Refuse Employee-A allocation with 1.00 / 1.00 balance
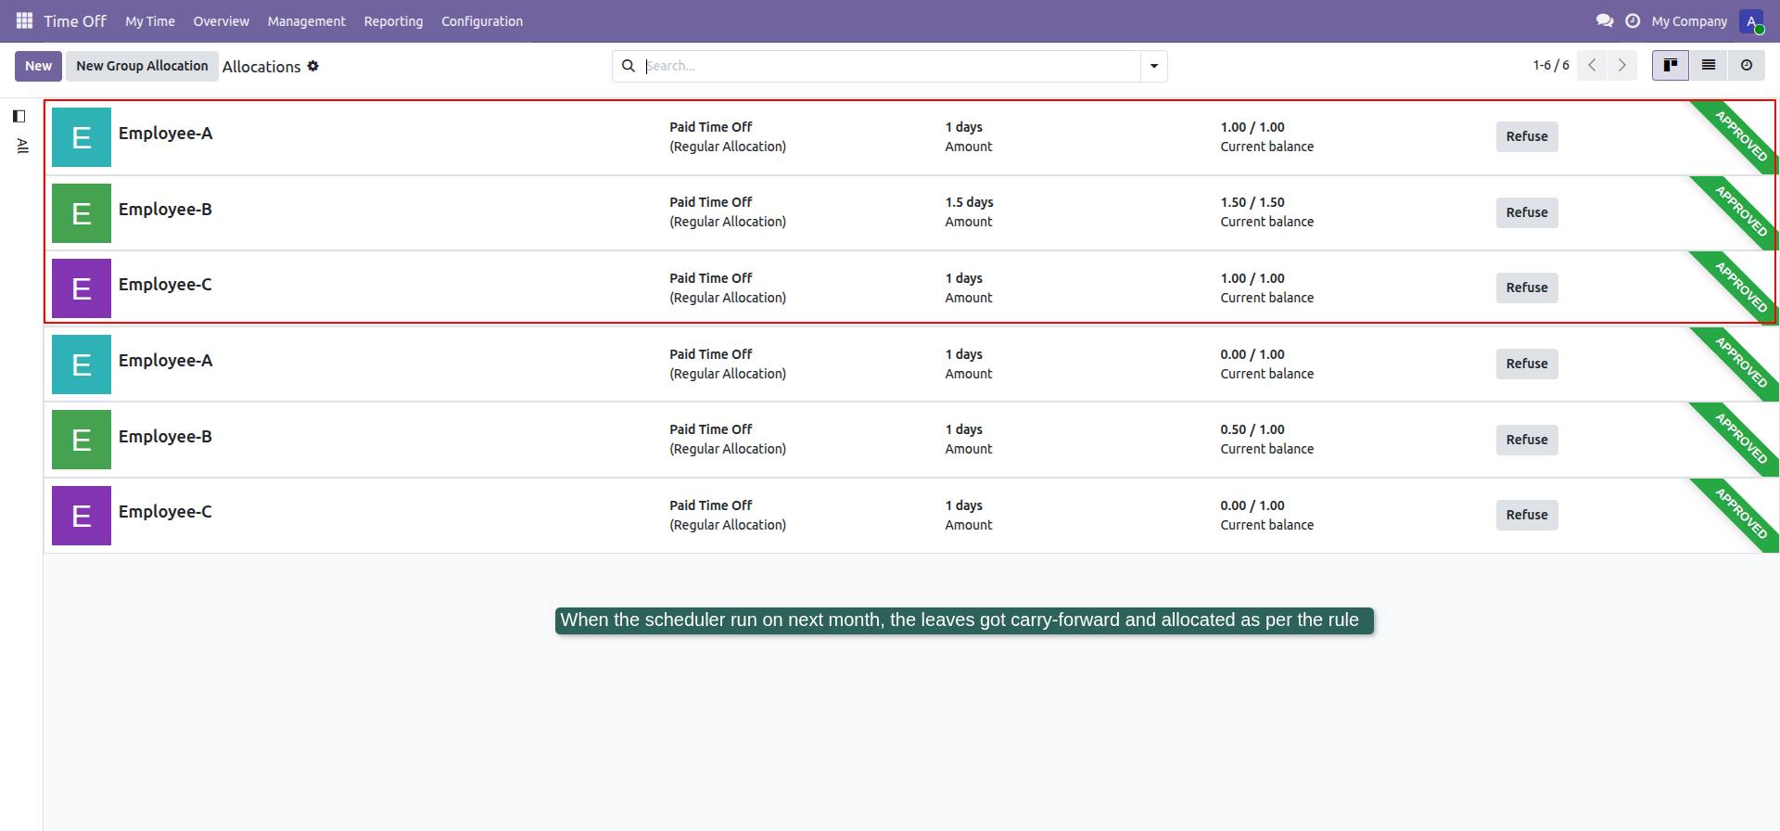This screenshot has width=1780, height=831. pos(1527,136)
